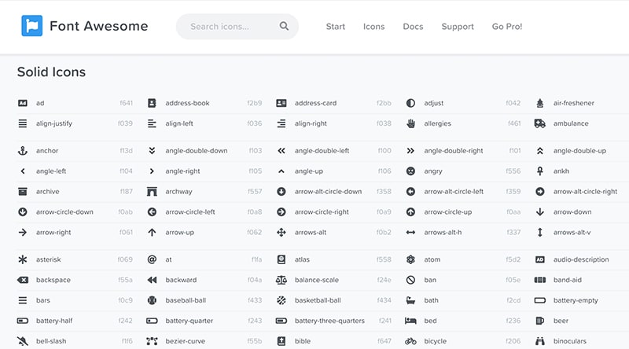Select the align-right icon glyph
This screenshot has width=629, height=349.
click(x=281, y=123)
